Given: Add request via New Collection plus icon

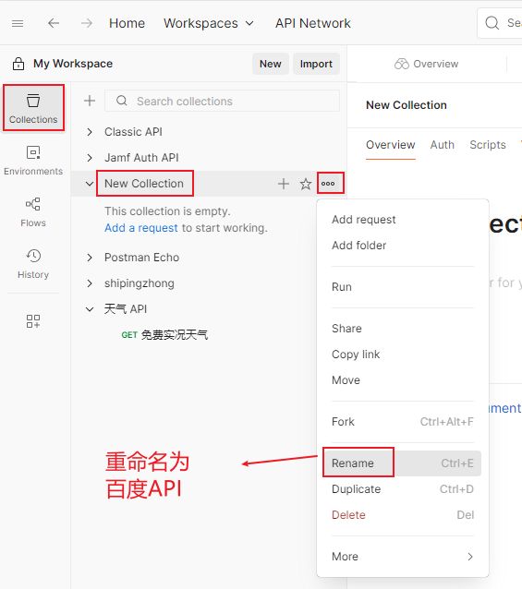Looking at the screenshot, I should [x=284, y=184].
